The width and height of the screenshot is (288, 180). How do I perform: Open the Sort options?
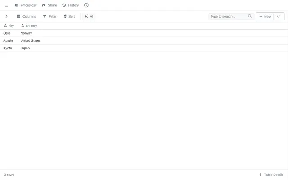(69, 16)
